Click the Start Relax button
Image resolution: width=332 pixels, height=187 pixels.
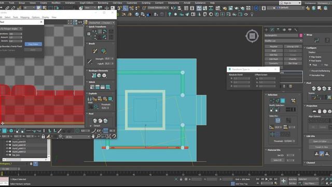33,44
